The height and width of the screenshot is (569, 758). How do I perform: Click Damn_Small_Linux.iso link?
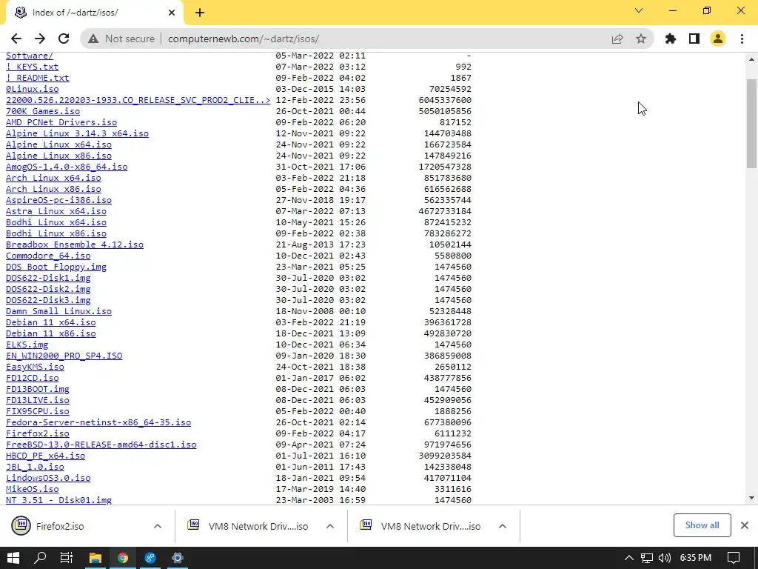58,312
